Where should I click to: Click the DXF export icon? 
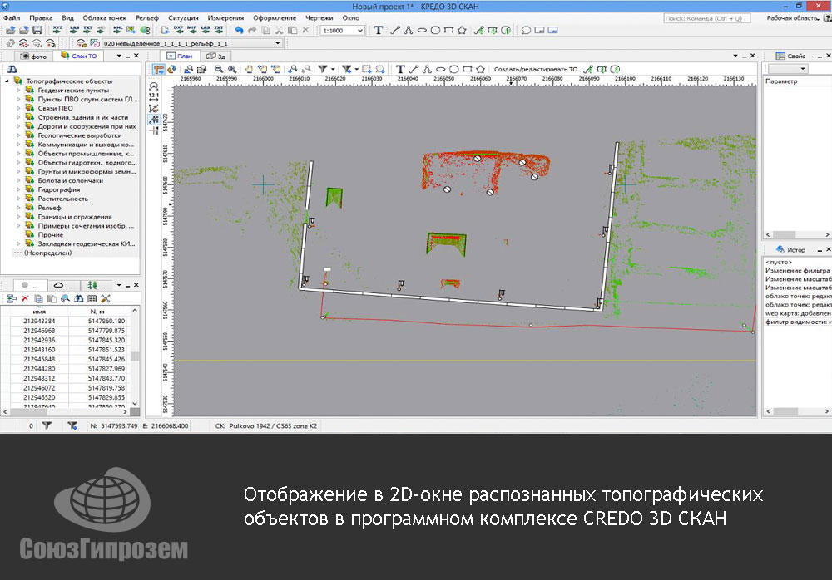pos(178,30)
